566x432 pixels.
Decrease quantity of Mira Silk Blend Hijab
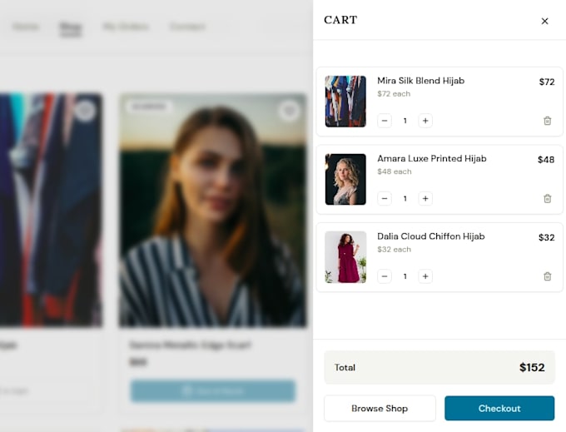[385, 121]
